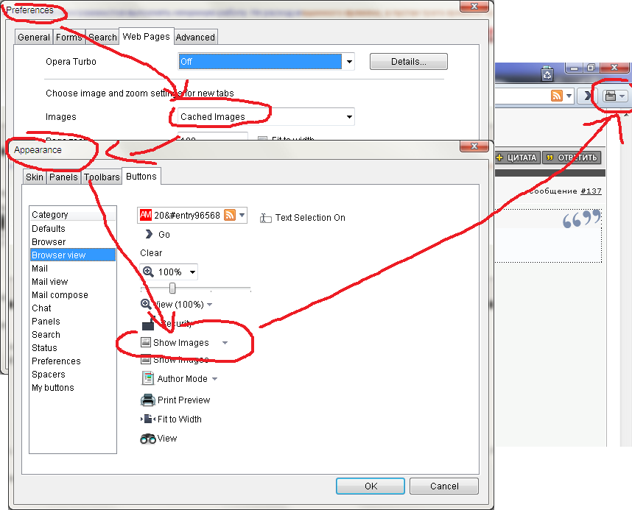This screenshot has width=632, height=510.
Task: Select Panels category in list
Action: [x=72, y=322]
